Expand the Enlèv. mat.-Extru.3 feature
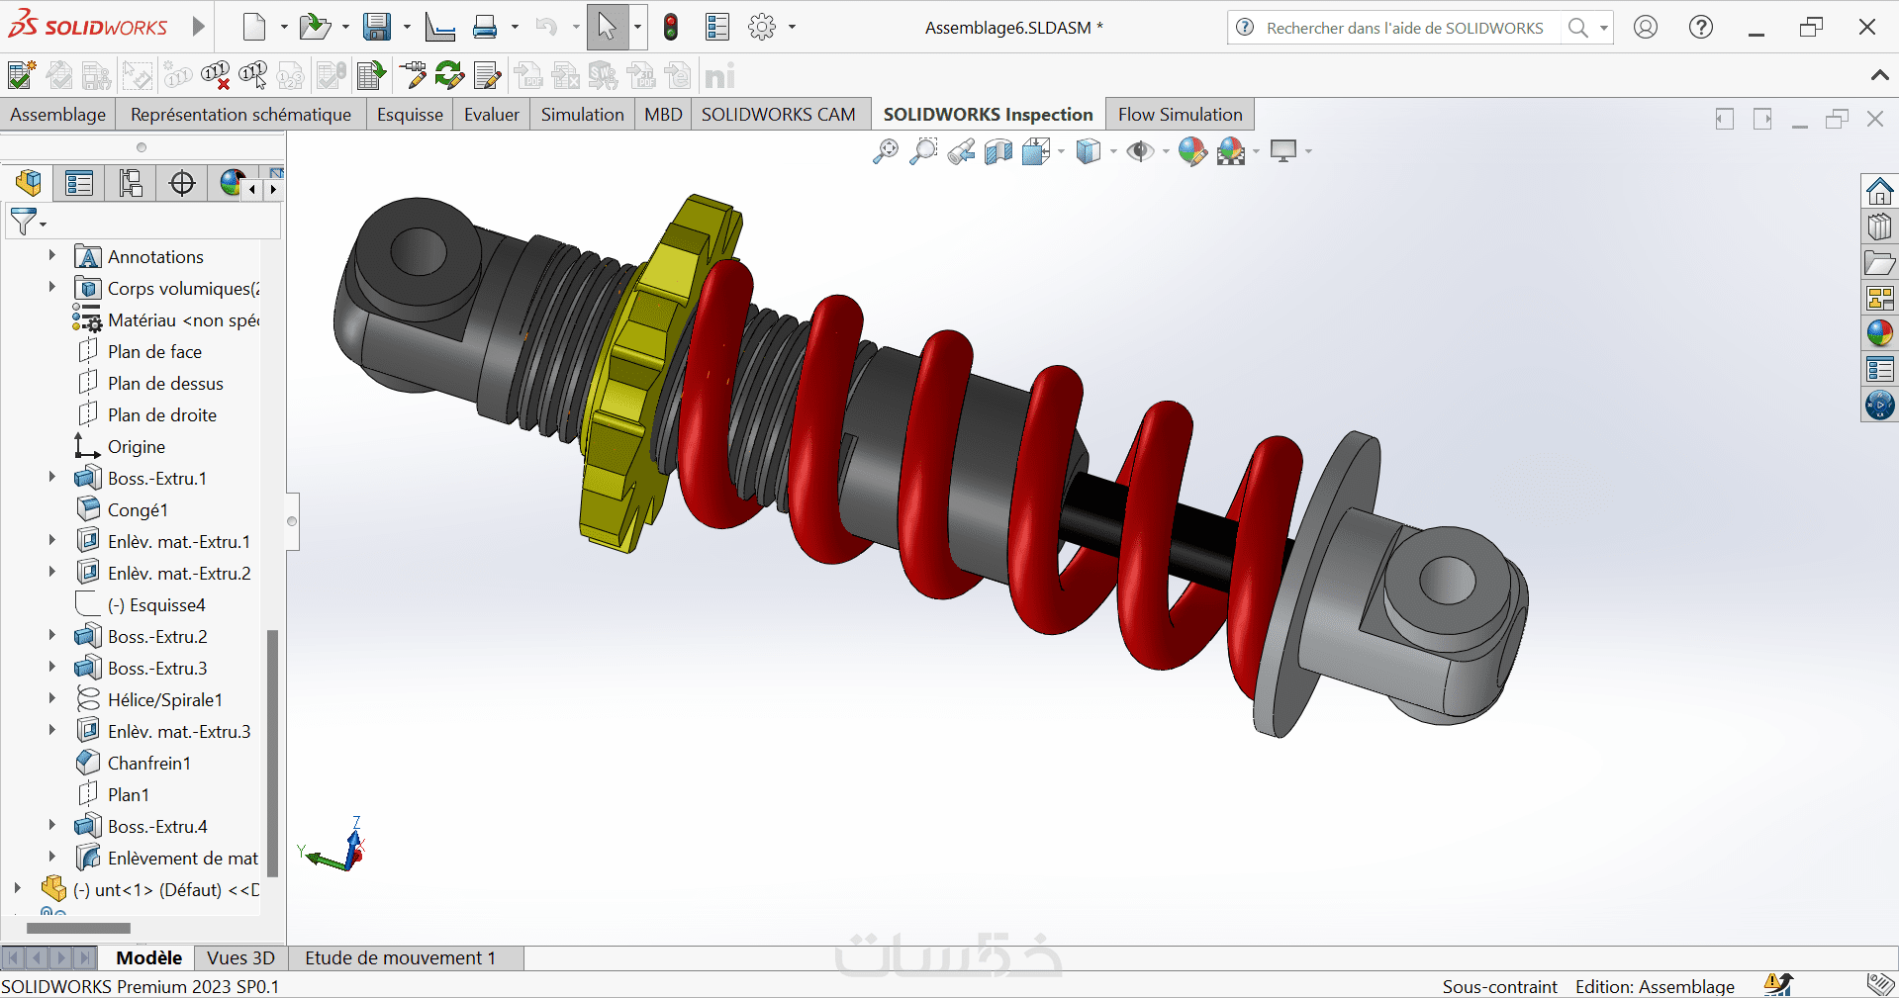1899x998 pixels. pyautogui.click(x=52, y=731)
